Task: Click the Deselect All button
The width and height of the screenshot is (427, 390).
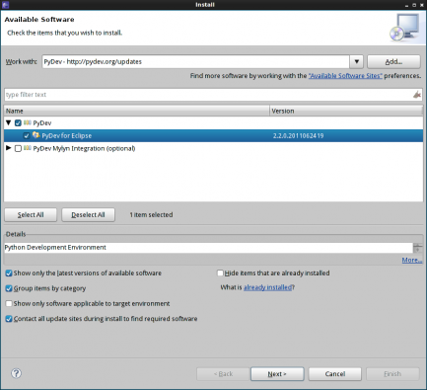Action: [x=88, y=214]
